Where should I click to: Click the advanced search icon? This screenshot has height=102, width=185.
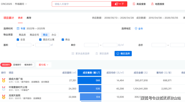point(134,4)
